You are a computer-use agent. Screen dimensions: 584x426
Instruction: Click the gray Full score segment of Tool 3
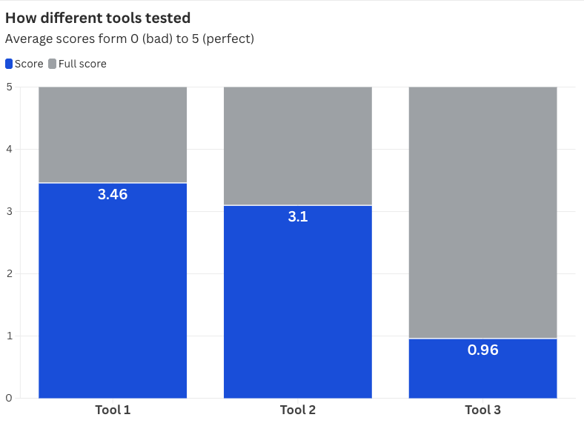[x=483, y=212]
